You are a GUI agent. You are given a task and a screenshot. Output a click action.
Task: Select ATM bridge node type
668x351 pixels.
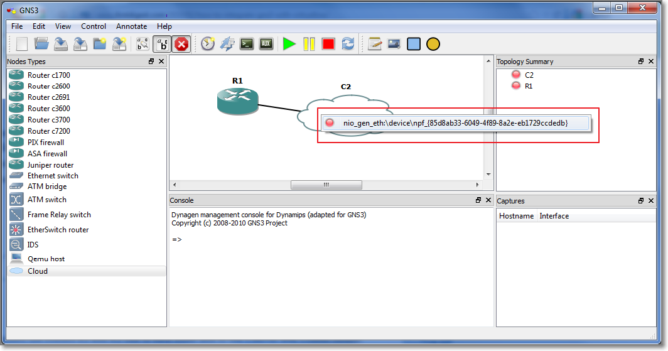(87, 186)
